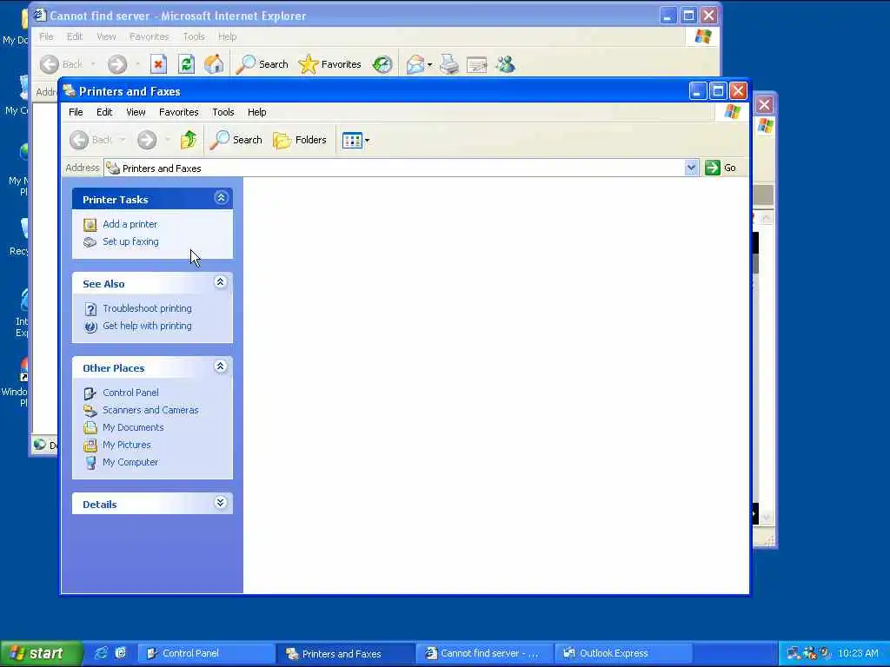This screenshot has height=667, width=890.
Task: Collapse the Other Places panel
Action: [x=220, y=367]
